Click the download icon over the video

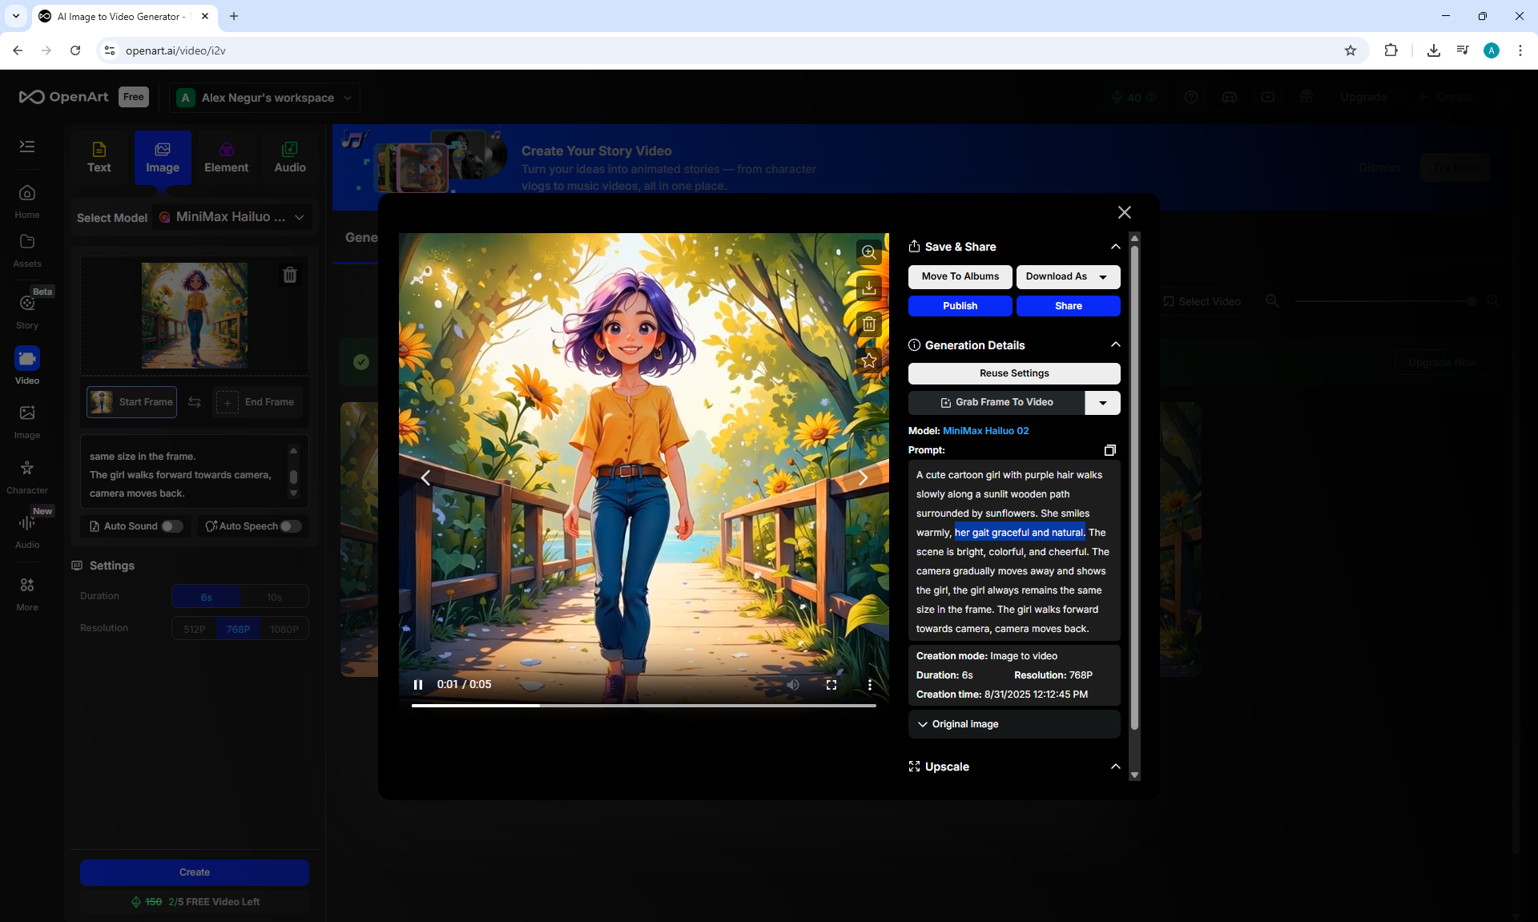click(868, 288)
